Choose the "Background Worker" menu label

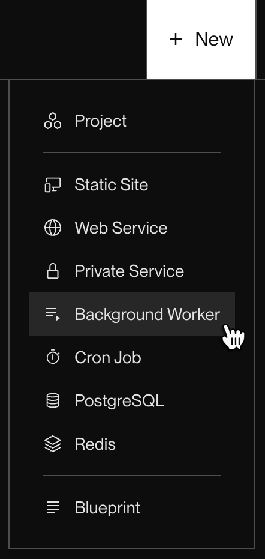[147, 315]
